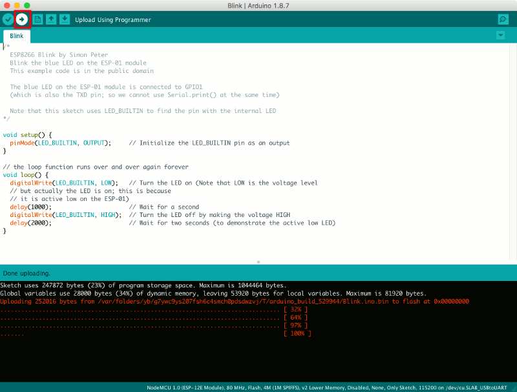Screen dimensions: 517x392
Task: Open a sketch with the Open icon
Action: 51,19
